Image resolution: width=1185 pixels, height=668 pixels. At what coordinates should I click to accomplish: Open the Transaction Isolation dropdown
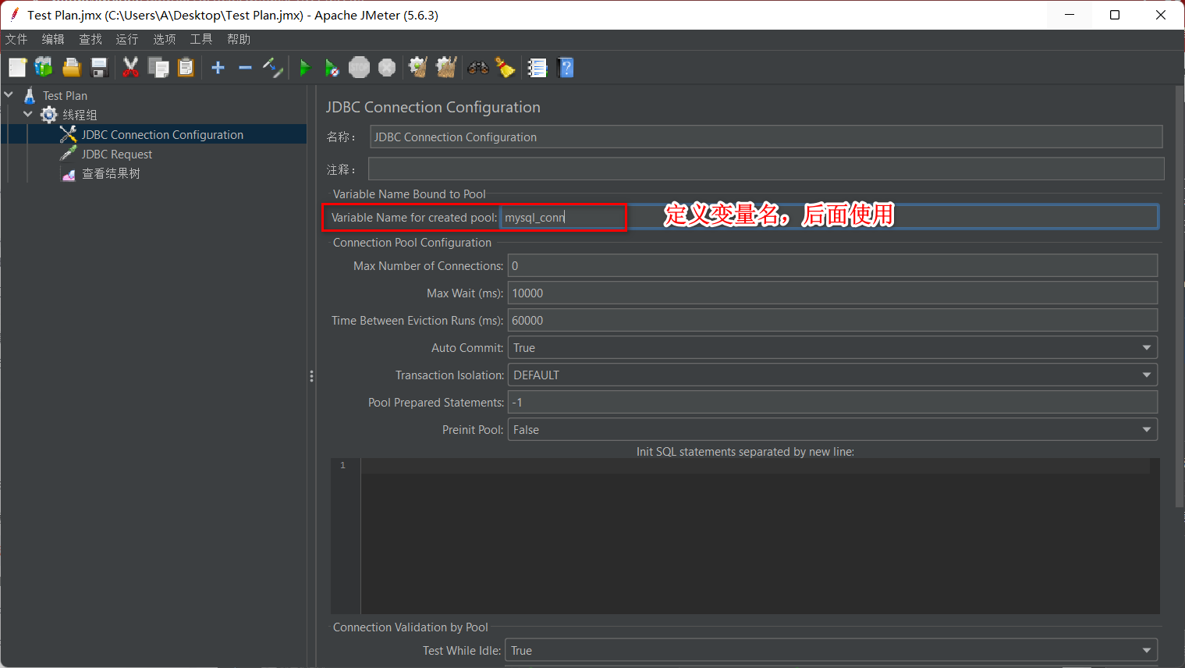tap(832, 375)
